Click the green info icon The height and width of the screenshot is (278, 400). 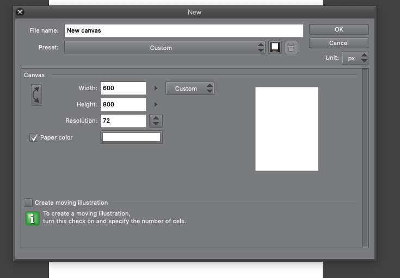tap(33, 218)
